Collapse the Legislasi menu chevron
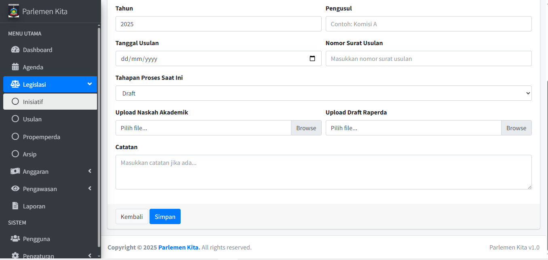This screenshot has width=548, height=260. [x=90, y=84]
